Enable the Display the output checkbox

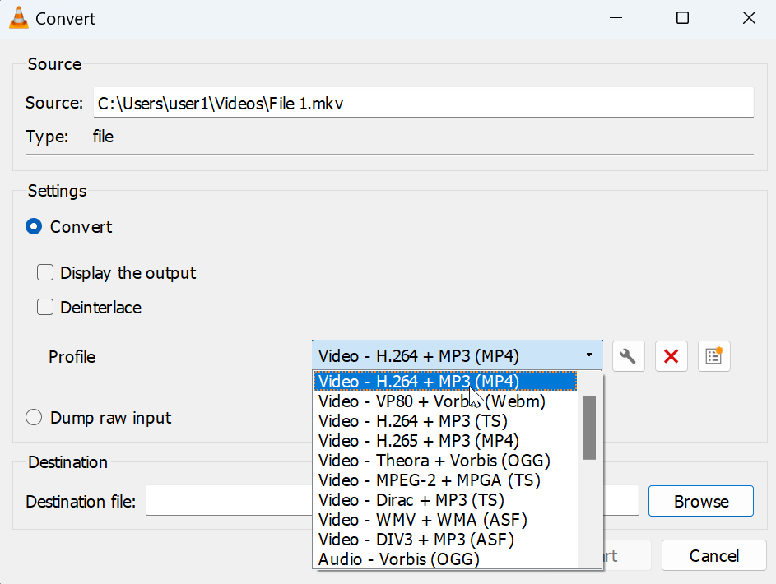click(45, 272)
